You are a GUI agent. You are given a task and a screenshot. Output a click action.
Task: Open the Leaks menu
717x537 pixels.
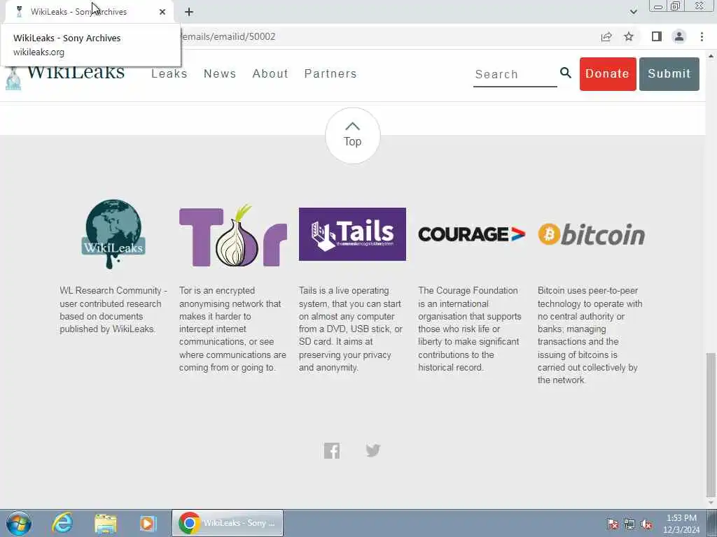point(169,73)
